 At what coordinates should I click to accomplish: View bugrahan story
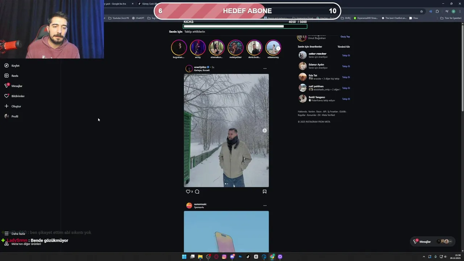coord(179,48)
